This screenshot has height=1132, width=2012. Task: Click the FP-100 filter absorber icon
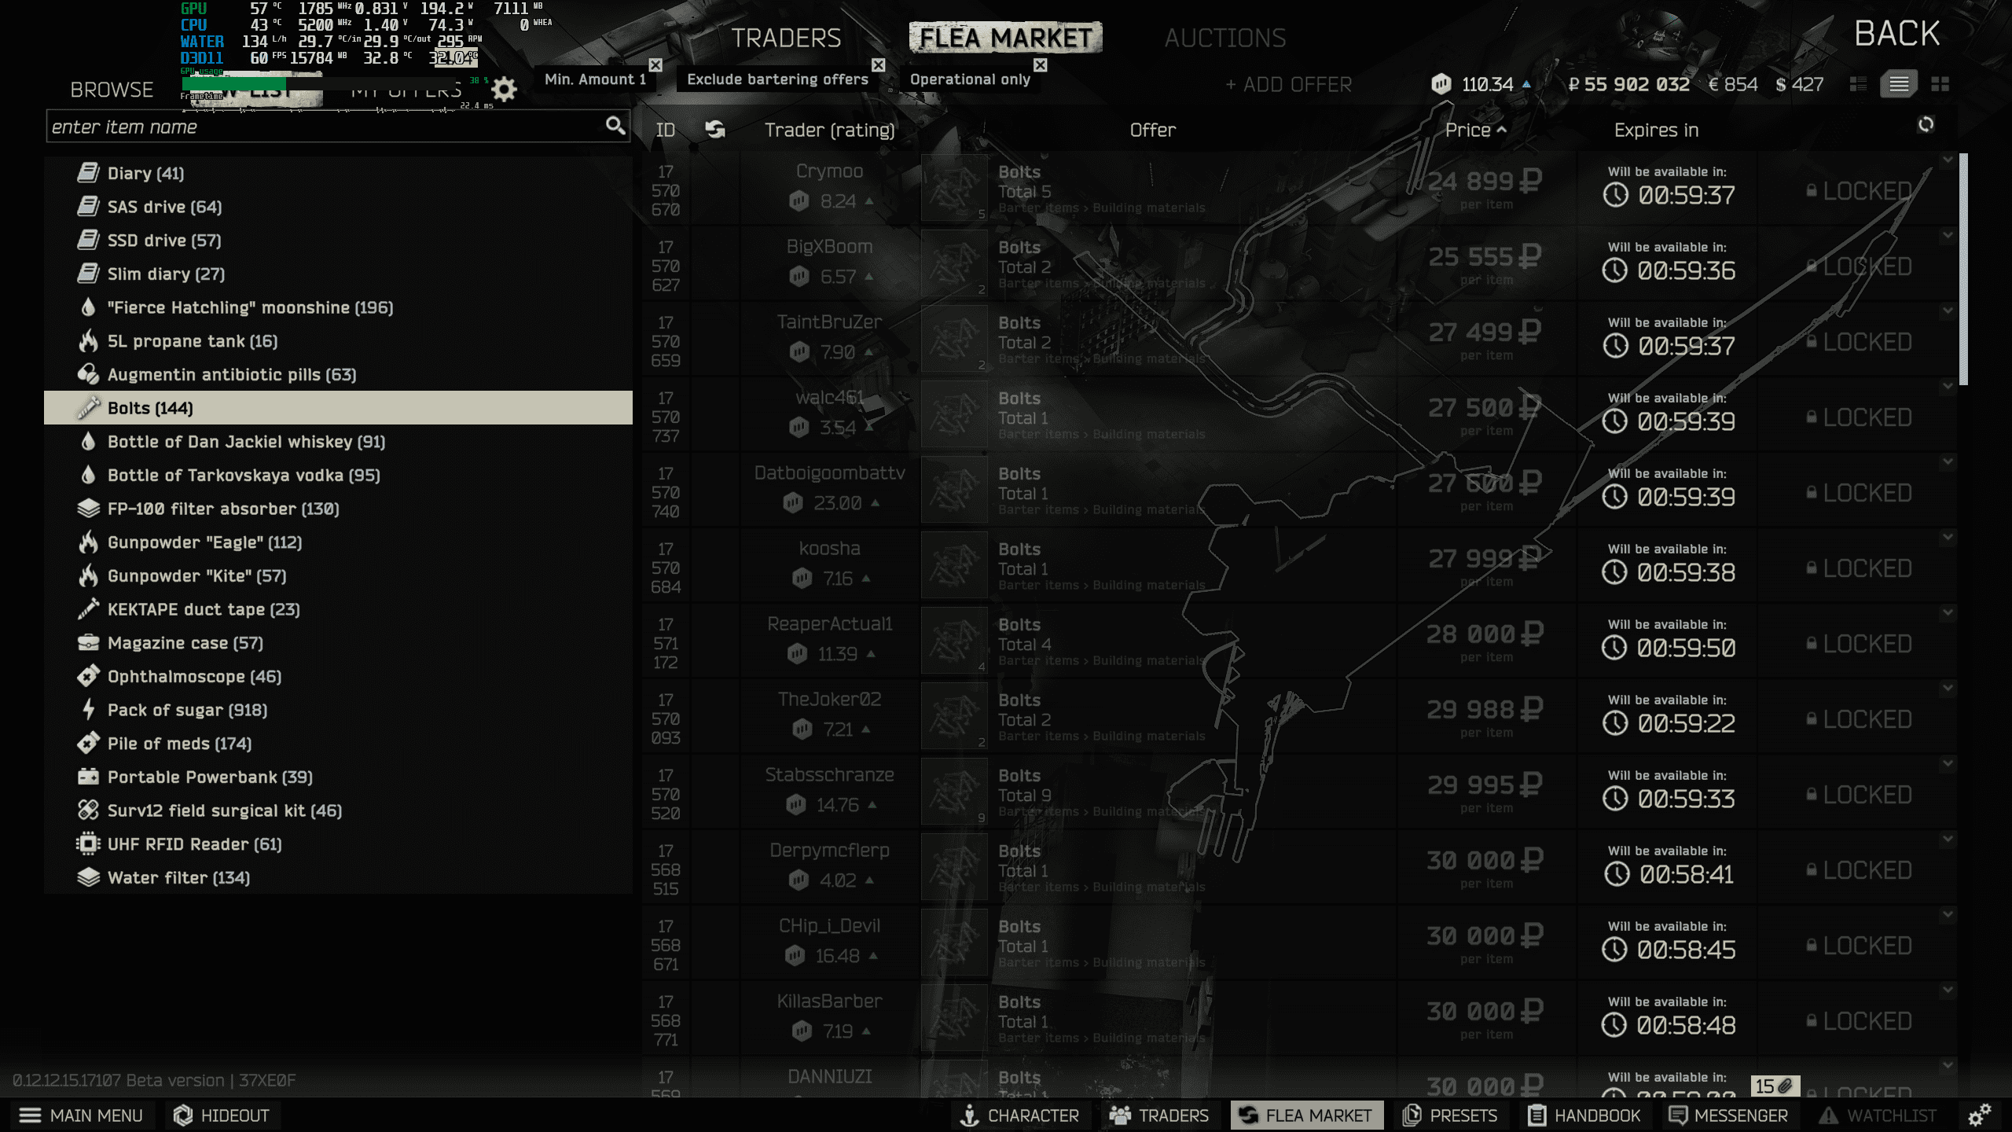tap(88, 509)
